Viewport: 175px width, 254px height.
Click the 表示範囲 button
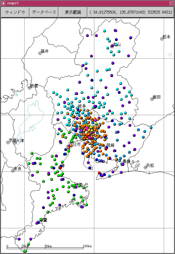click(x=72, y=12)
